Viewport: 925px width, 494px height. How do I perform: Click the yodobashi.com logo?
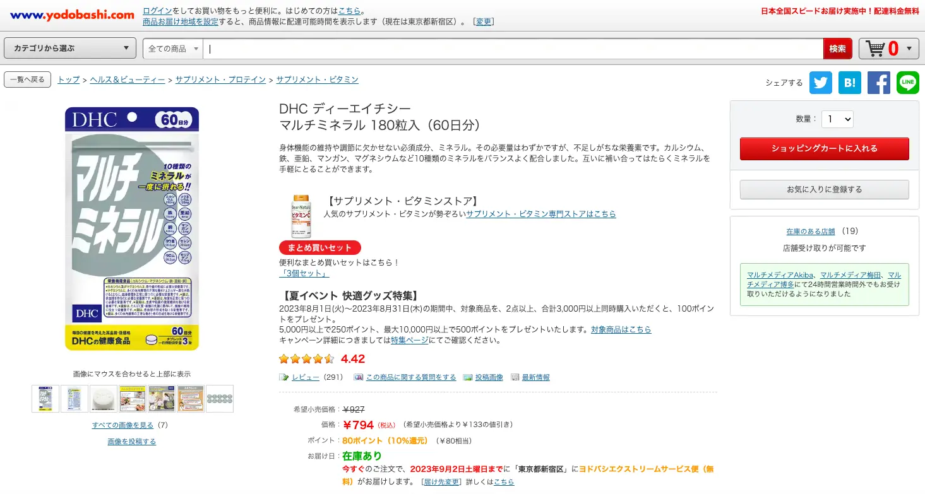click(x=72, y=15)
